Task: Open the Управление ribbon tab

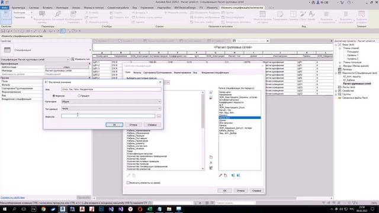Action: (147, 8)
